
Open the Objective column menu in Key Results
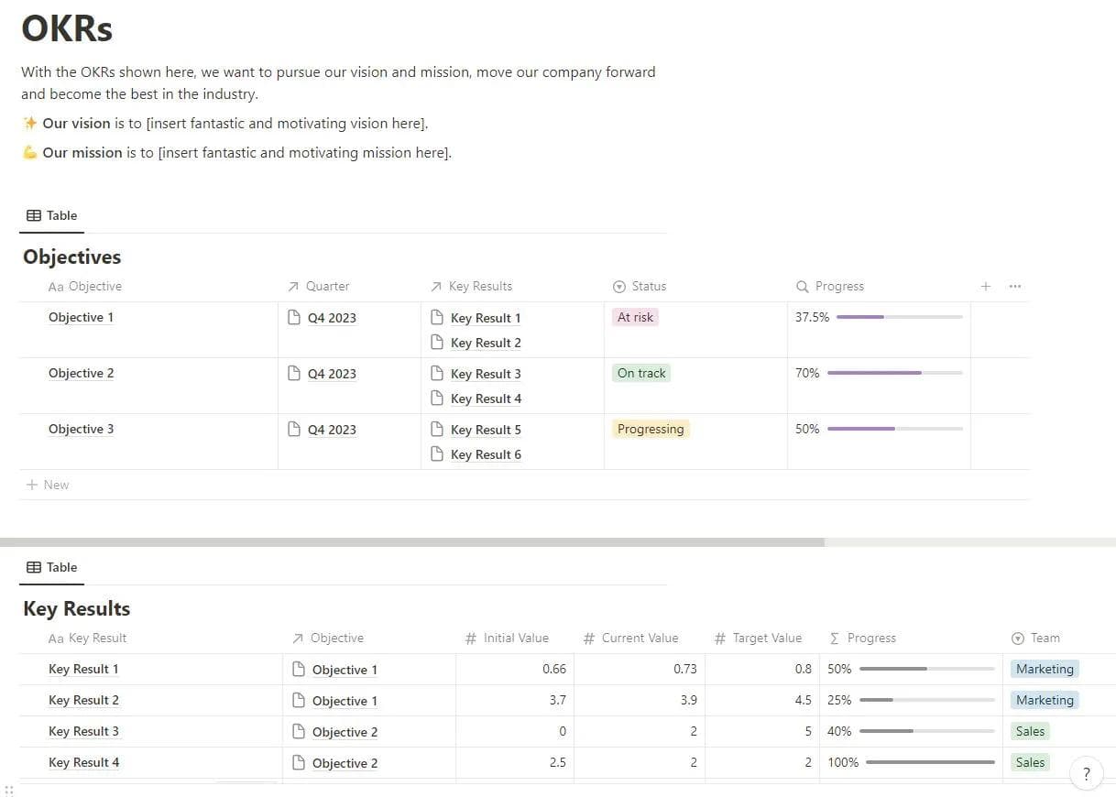339,638
